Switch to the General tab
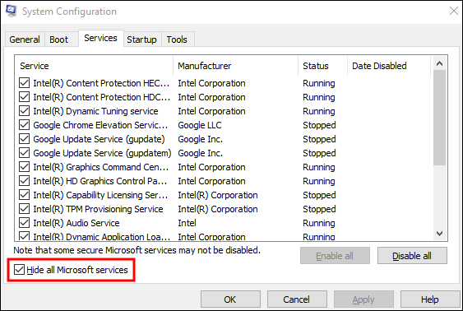463x311 pixels. pos(25,39)
